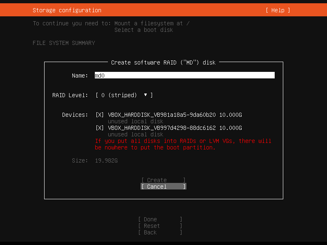The height and width of the screenshot is (245, 327).
Task: Click the FILE SYSTEM SUMMARY heading
Action: pos(64,43)
